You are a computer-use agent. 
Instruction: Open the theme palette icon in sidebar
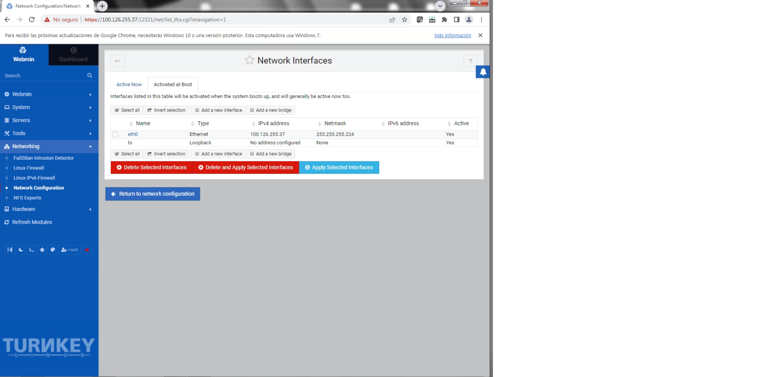pyautogui.click(x=53, y=250)
